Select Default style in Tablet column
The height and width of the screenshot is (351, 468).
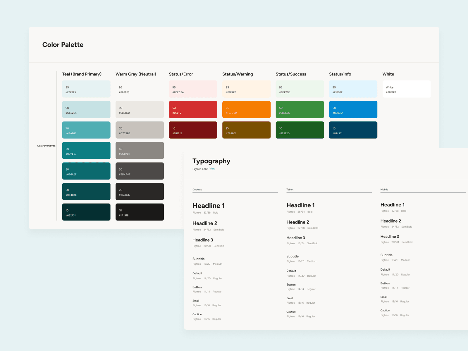[291, 271]
